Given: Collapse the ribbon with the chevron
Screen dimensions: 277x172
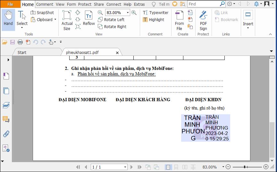Looking at the screenshot, I should click(x=270, y=34).
